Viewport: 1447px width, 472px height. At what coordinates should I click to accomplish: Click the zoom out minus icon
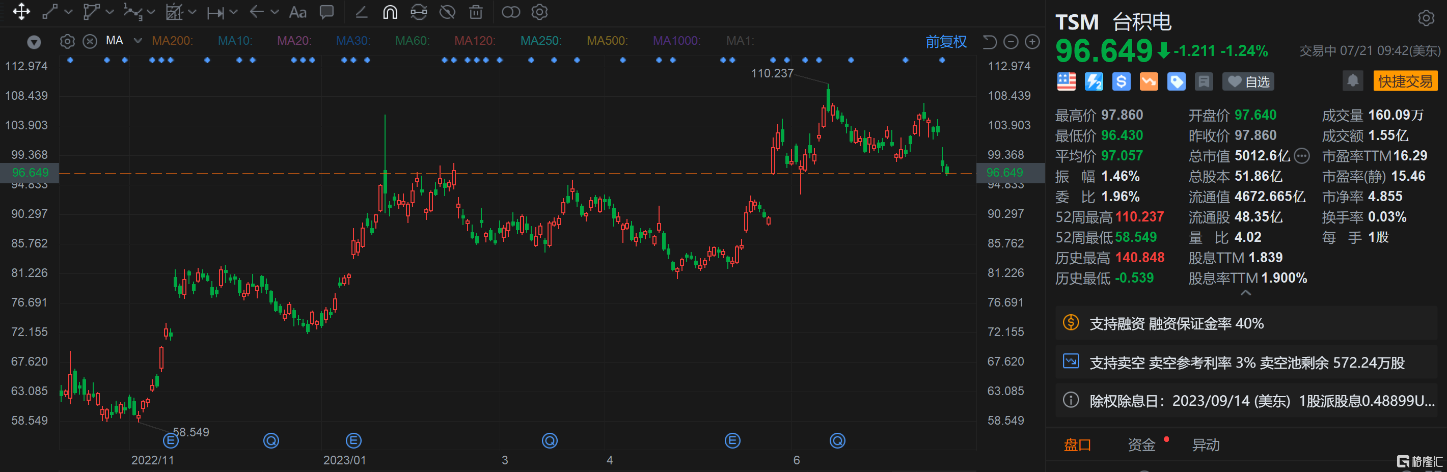tap(1011, 42)
